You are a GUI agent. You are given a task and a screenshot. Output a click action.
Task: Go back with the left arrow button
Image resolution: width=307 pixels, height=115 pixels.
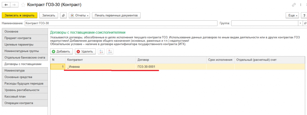click(6, 5)
